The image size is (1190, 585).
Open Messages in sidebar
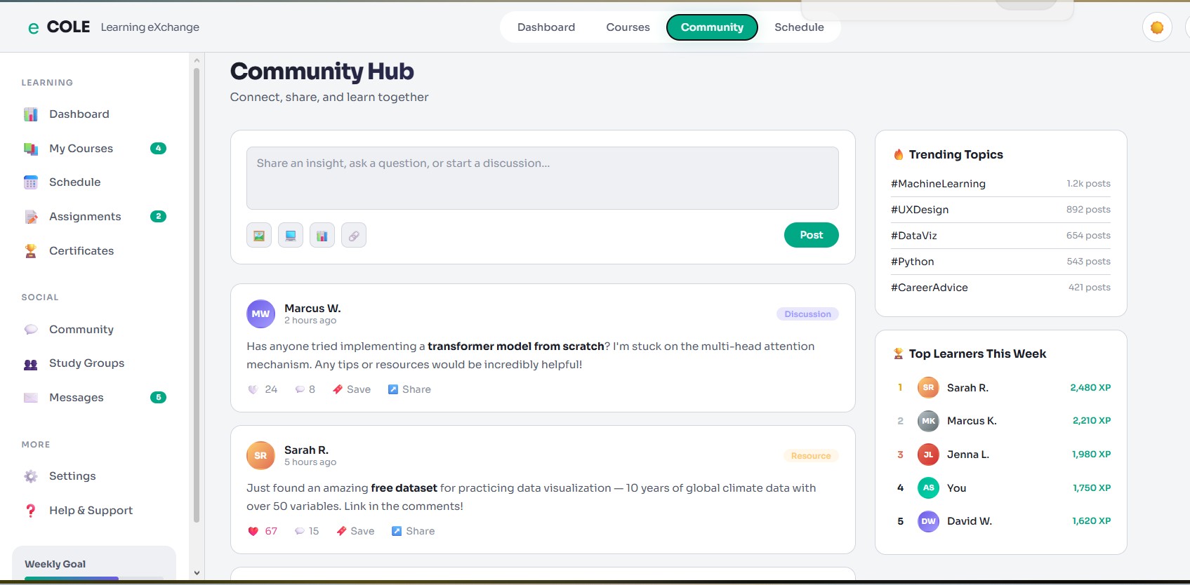(95, 398)
